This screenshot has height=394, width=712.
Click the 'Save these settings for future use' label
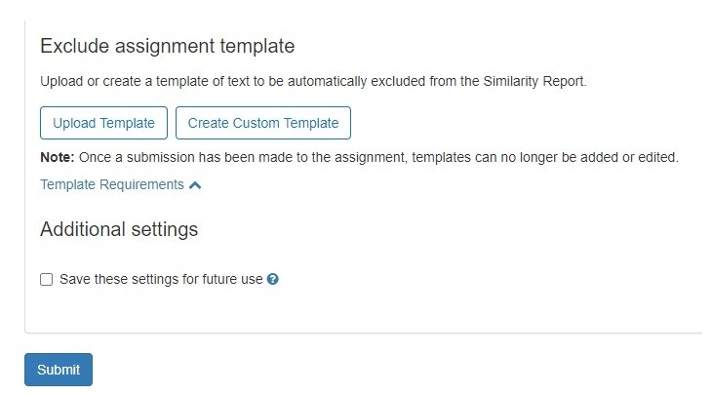pos(161,279)
